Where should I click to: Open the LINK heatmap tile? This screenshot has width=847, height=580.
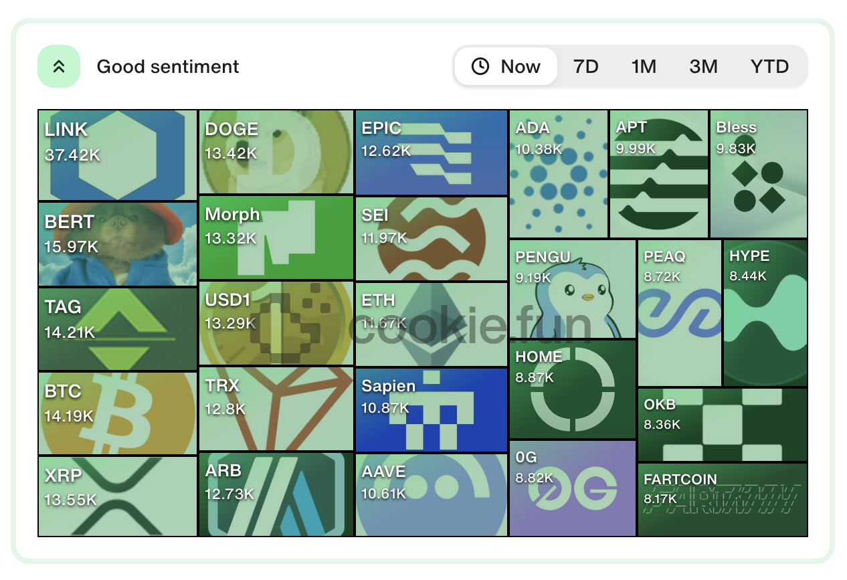pyautogui.click(x=118, y=155)
